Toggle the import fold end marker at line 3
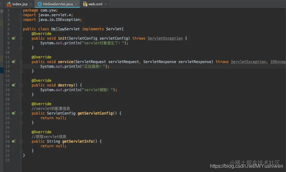The height and width of the screenshot is (172, 286). 21,20
